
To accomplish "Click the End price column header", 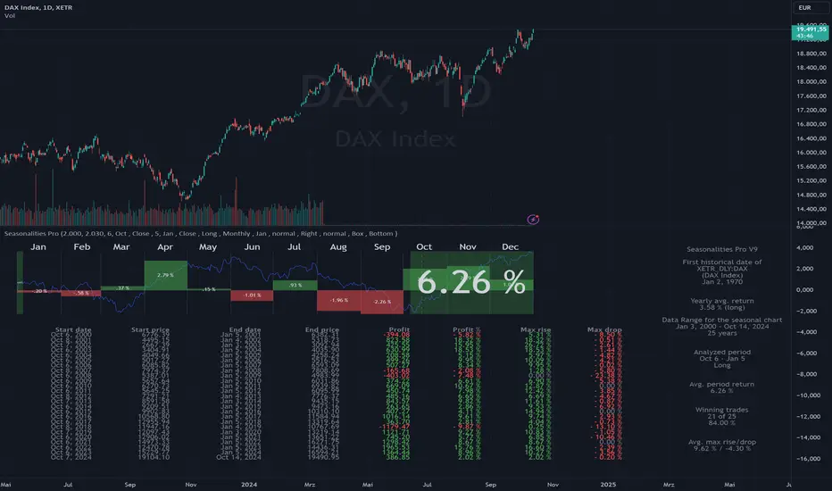I will tap(321, 329).
